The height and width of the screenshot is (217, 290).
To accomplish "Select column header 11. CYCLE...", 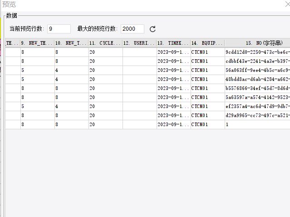I will point(105,43).
